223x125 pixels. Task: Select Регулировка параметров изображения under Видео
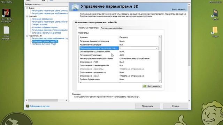click(50, 13)
